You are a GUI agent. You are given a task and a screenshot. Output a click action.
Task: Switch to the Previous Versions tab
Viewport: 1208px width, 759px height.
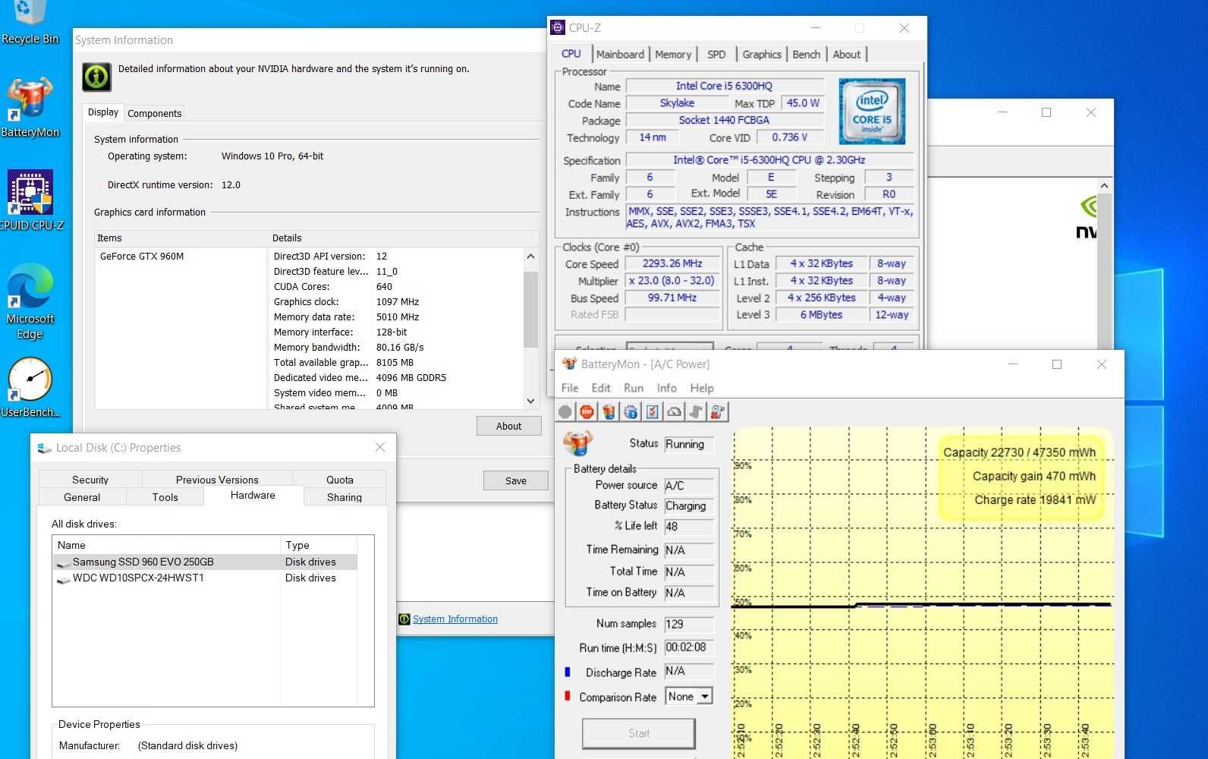pyautogui.click(x=217, y=480)
